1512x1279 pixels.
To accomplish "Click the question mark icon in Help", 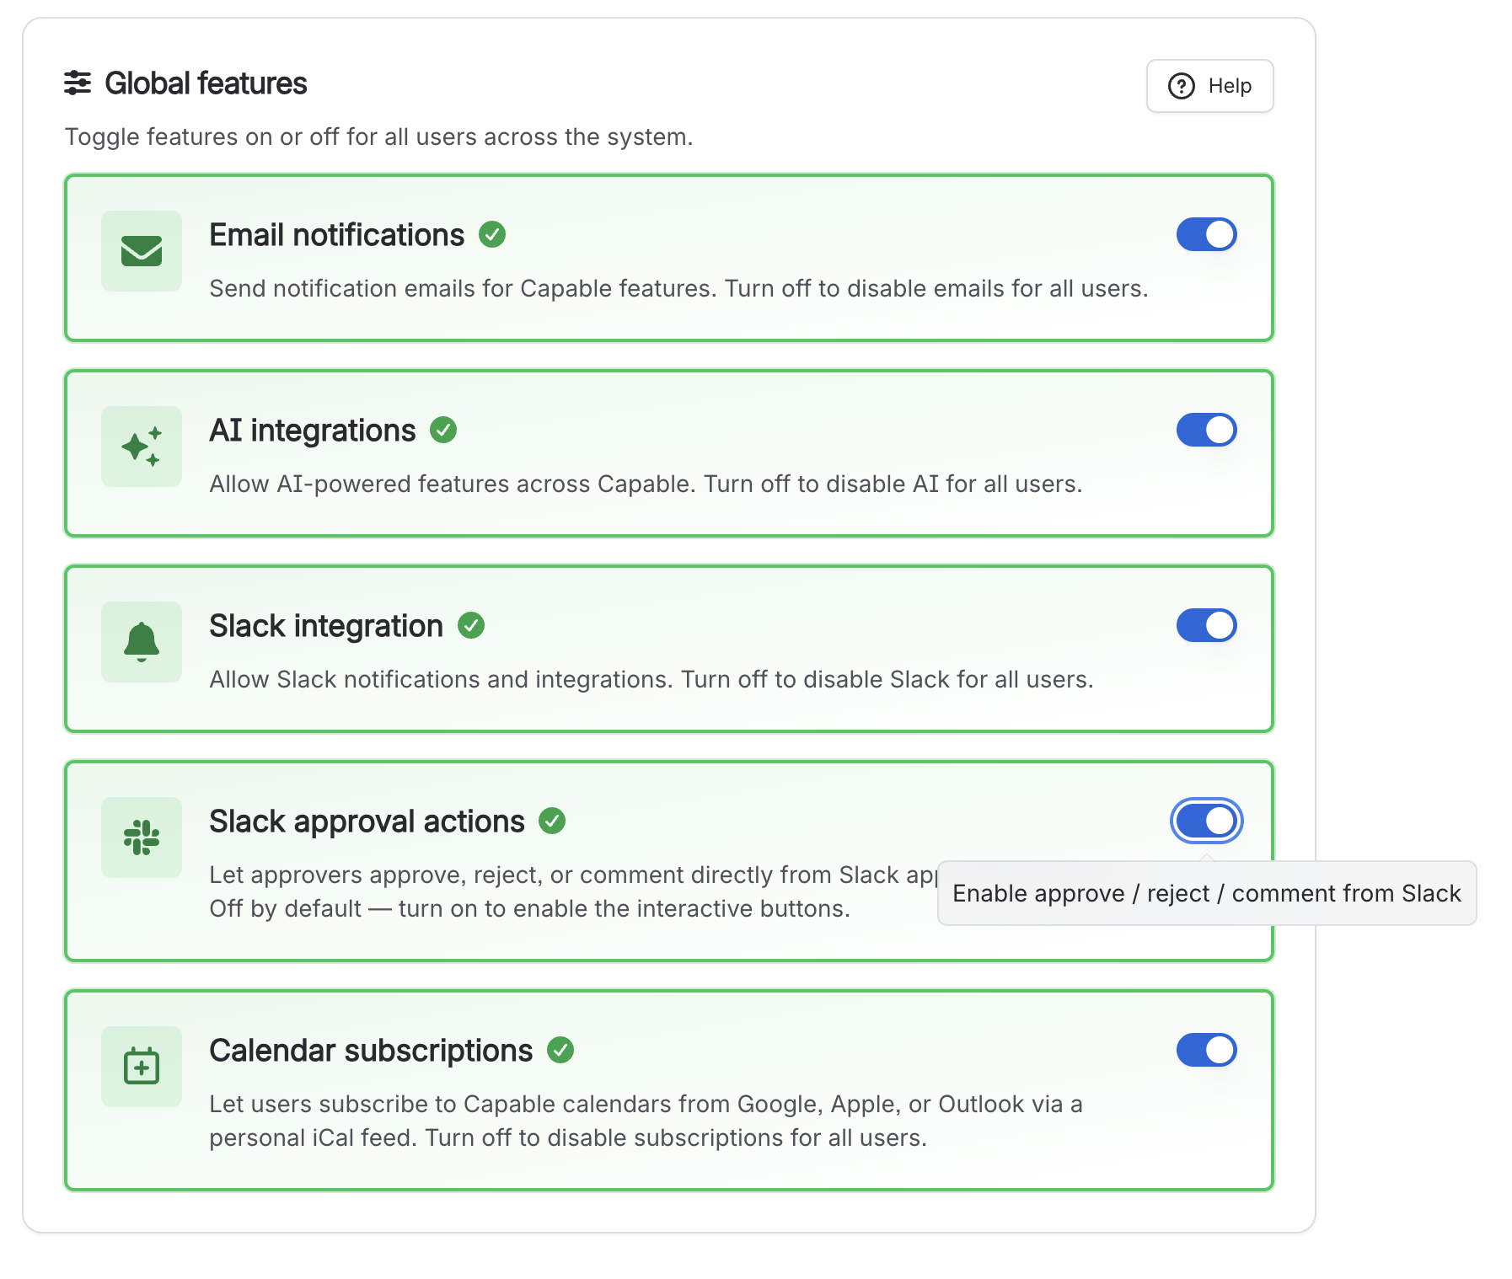I will 1182,86.
